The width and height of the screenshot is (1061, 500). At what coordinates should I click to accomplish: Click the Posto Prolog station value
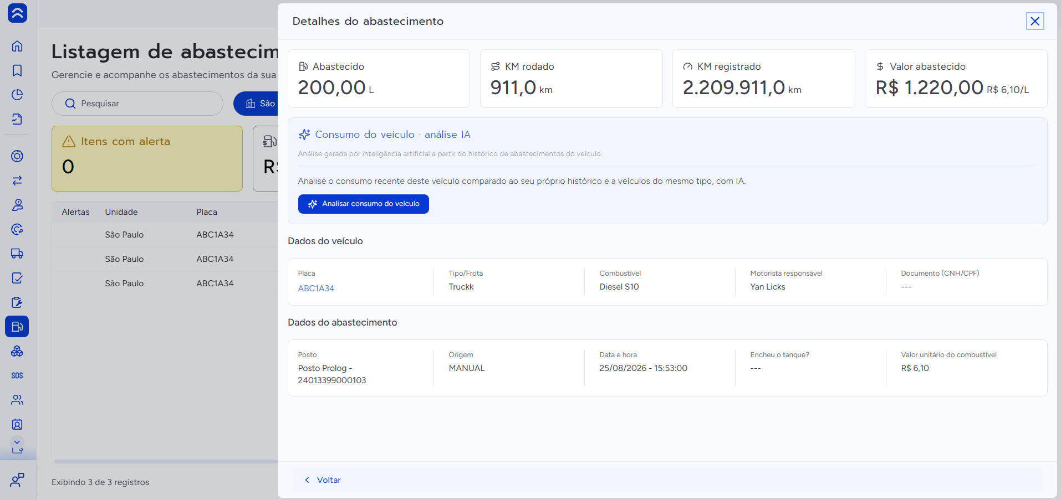pos(332,374)
